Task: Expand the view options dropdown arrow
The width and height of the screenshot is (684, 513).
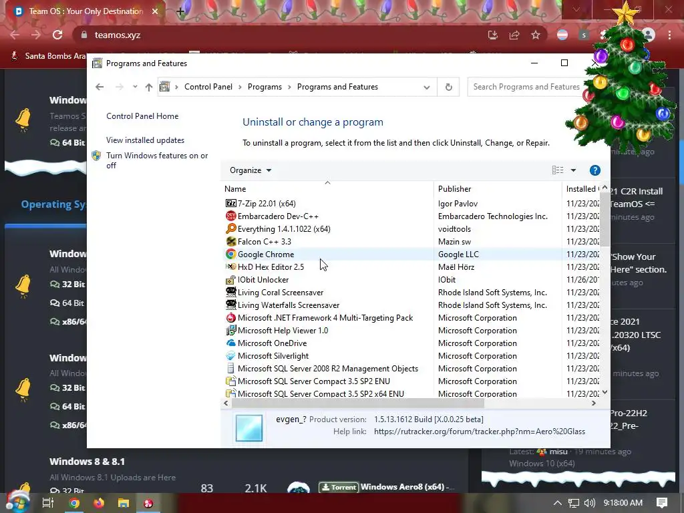Action: coord(573,170)
